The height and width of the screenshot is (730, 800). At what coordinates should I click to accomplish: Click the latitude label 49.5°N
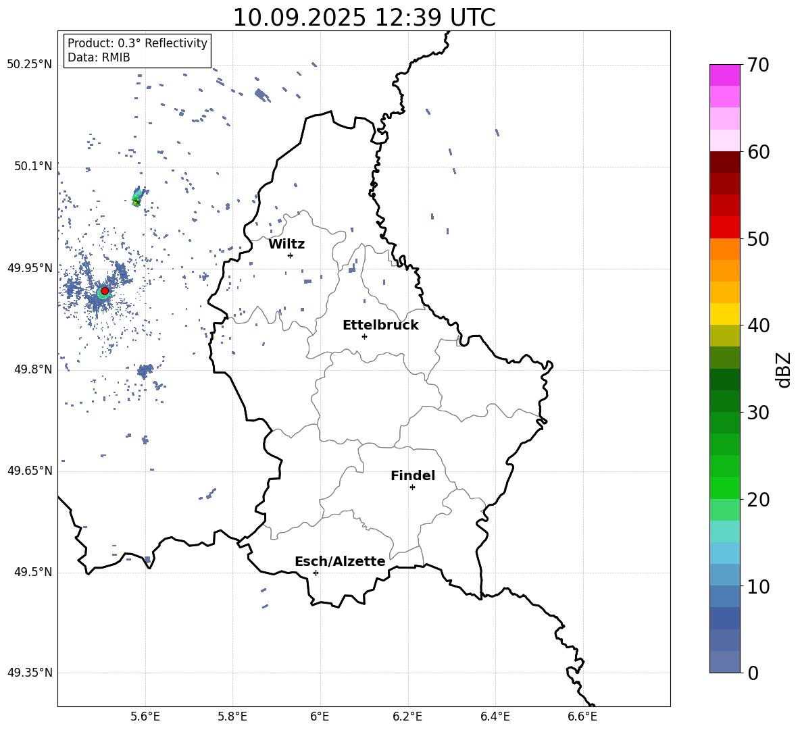pos(33,572)
